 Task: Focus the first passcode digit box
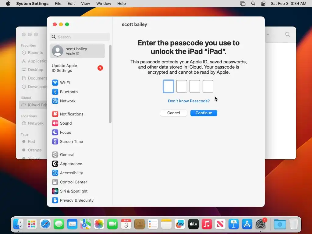(x=168, y=86)
